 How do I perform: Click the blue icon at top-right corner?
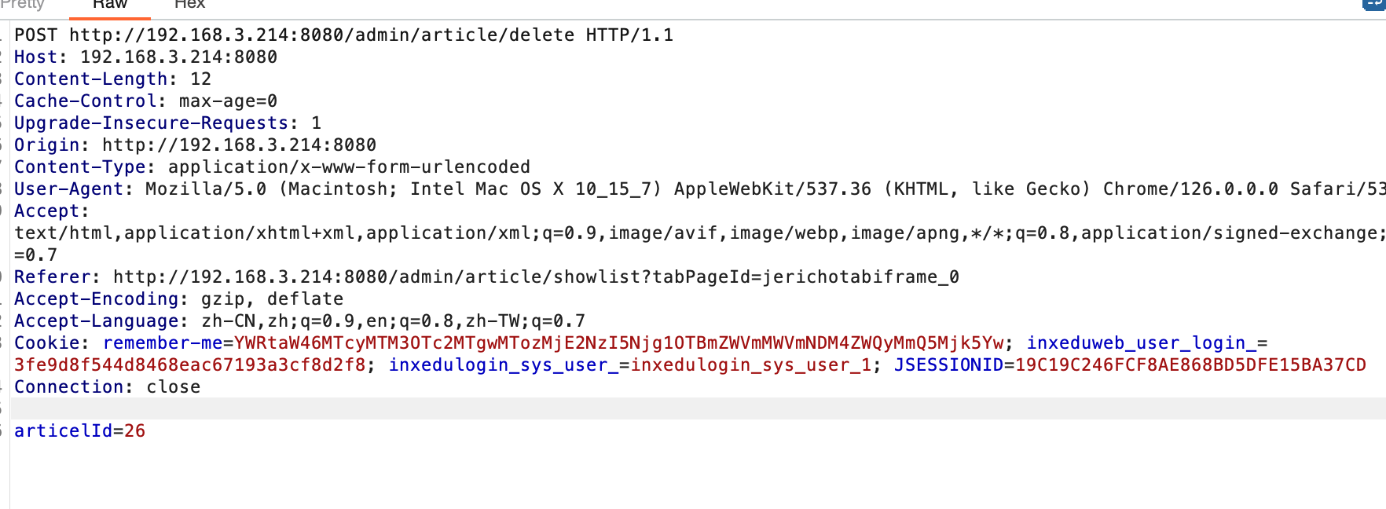[1375, 4]
